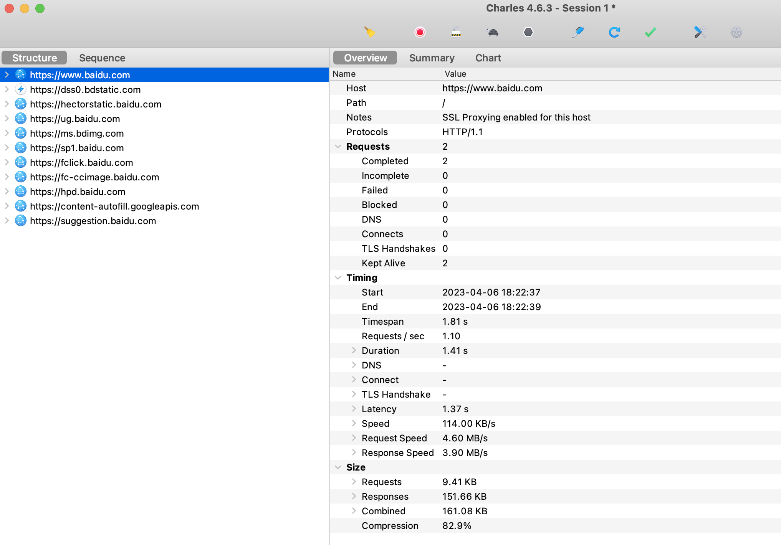Collapse the Timing section
The height and width of the screenshot is (545, 781).
pyautogui.click(x=338, y=277)
